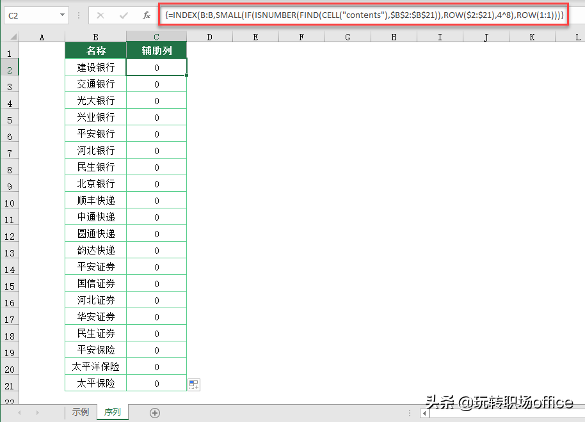Image resolution: width=585 pixels, height=422 pixels.
Task: Click the next sheet navigation arrow
Action: point(37,412)
